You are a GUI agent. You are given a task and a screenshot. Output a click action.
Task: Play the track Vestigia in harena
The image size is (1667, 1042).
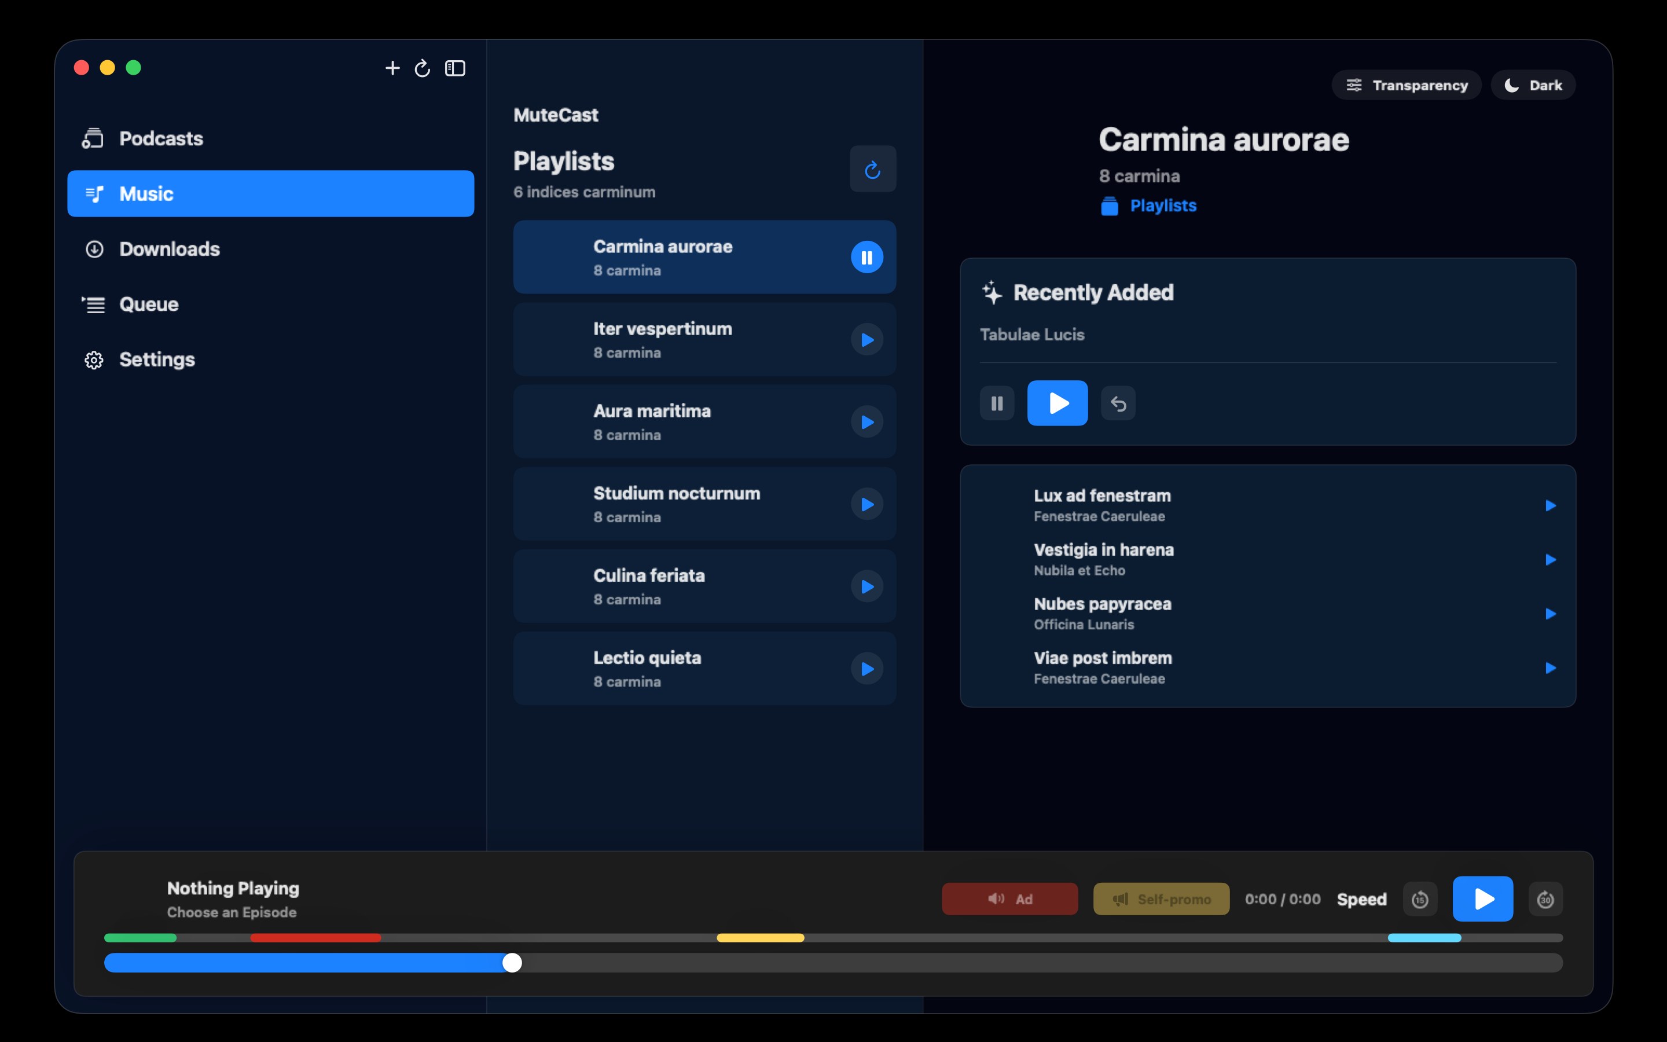(1551, 560)
